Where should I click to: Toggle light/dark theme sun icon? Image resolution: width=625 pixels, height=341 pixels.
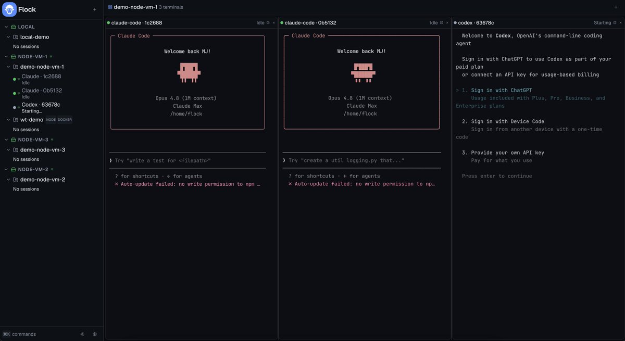coord(82,334)
